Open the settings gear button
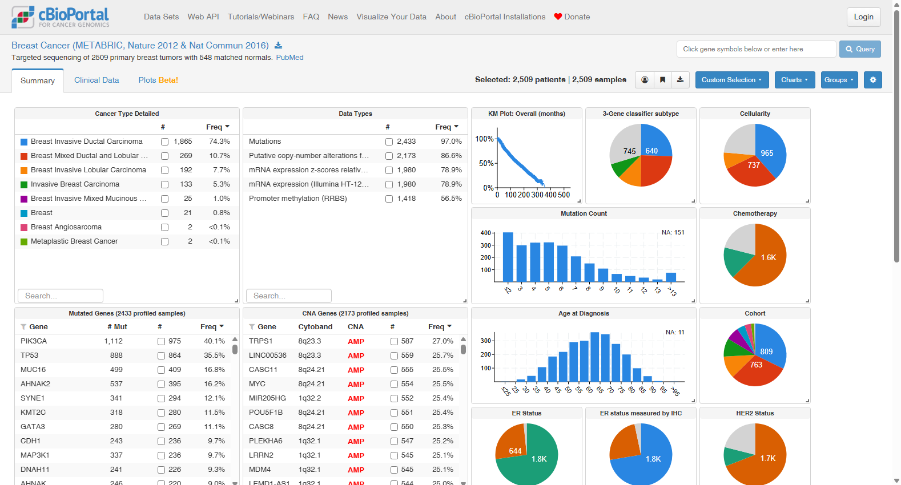901x485 pixels. click(x=872, y=80)
